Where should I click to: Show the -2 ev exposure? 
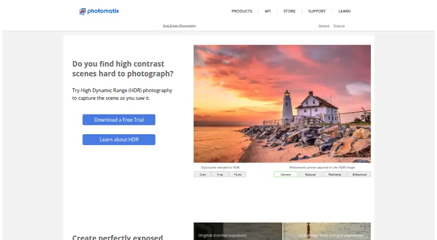pos(202,175)
